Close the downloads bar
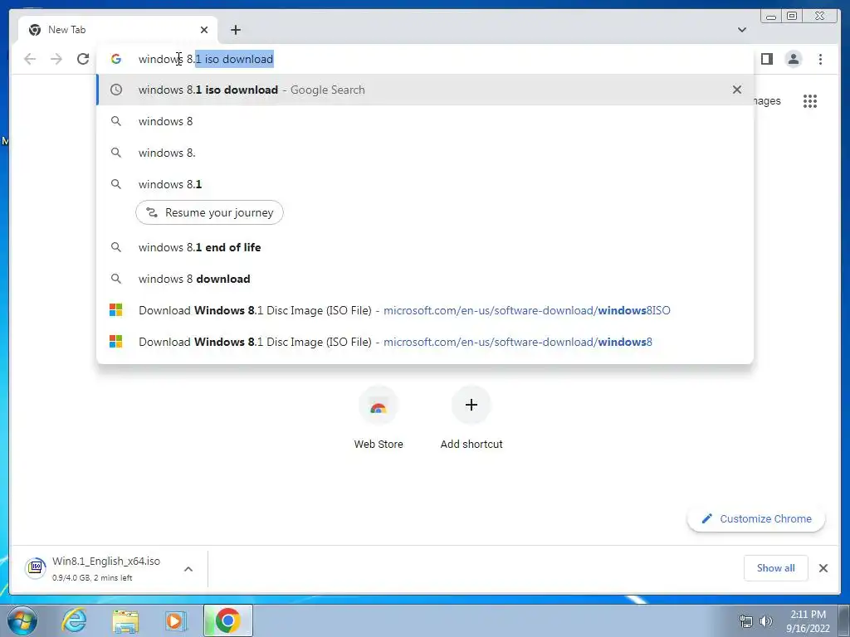The height and width of the screenshot is (637, 850). click(x=823, y=568)
